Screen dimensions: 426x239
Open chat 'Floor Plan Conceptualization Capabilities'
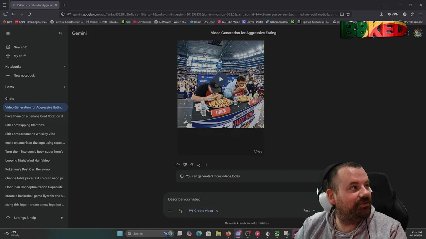[35, 187]
